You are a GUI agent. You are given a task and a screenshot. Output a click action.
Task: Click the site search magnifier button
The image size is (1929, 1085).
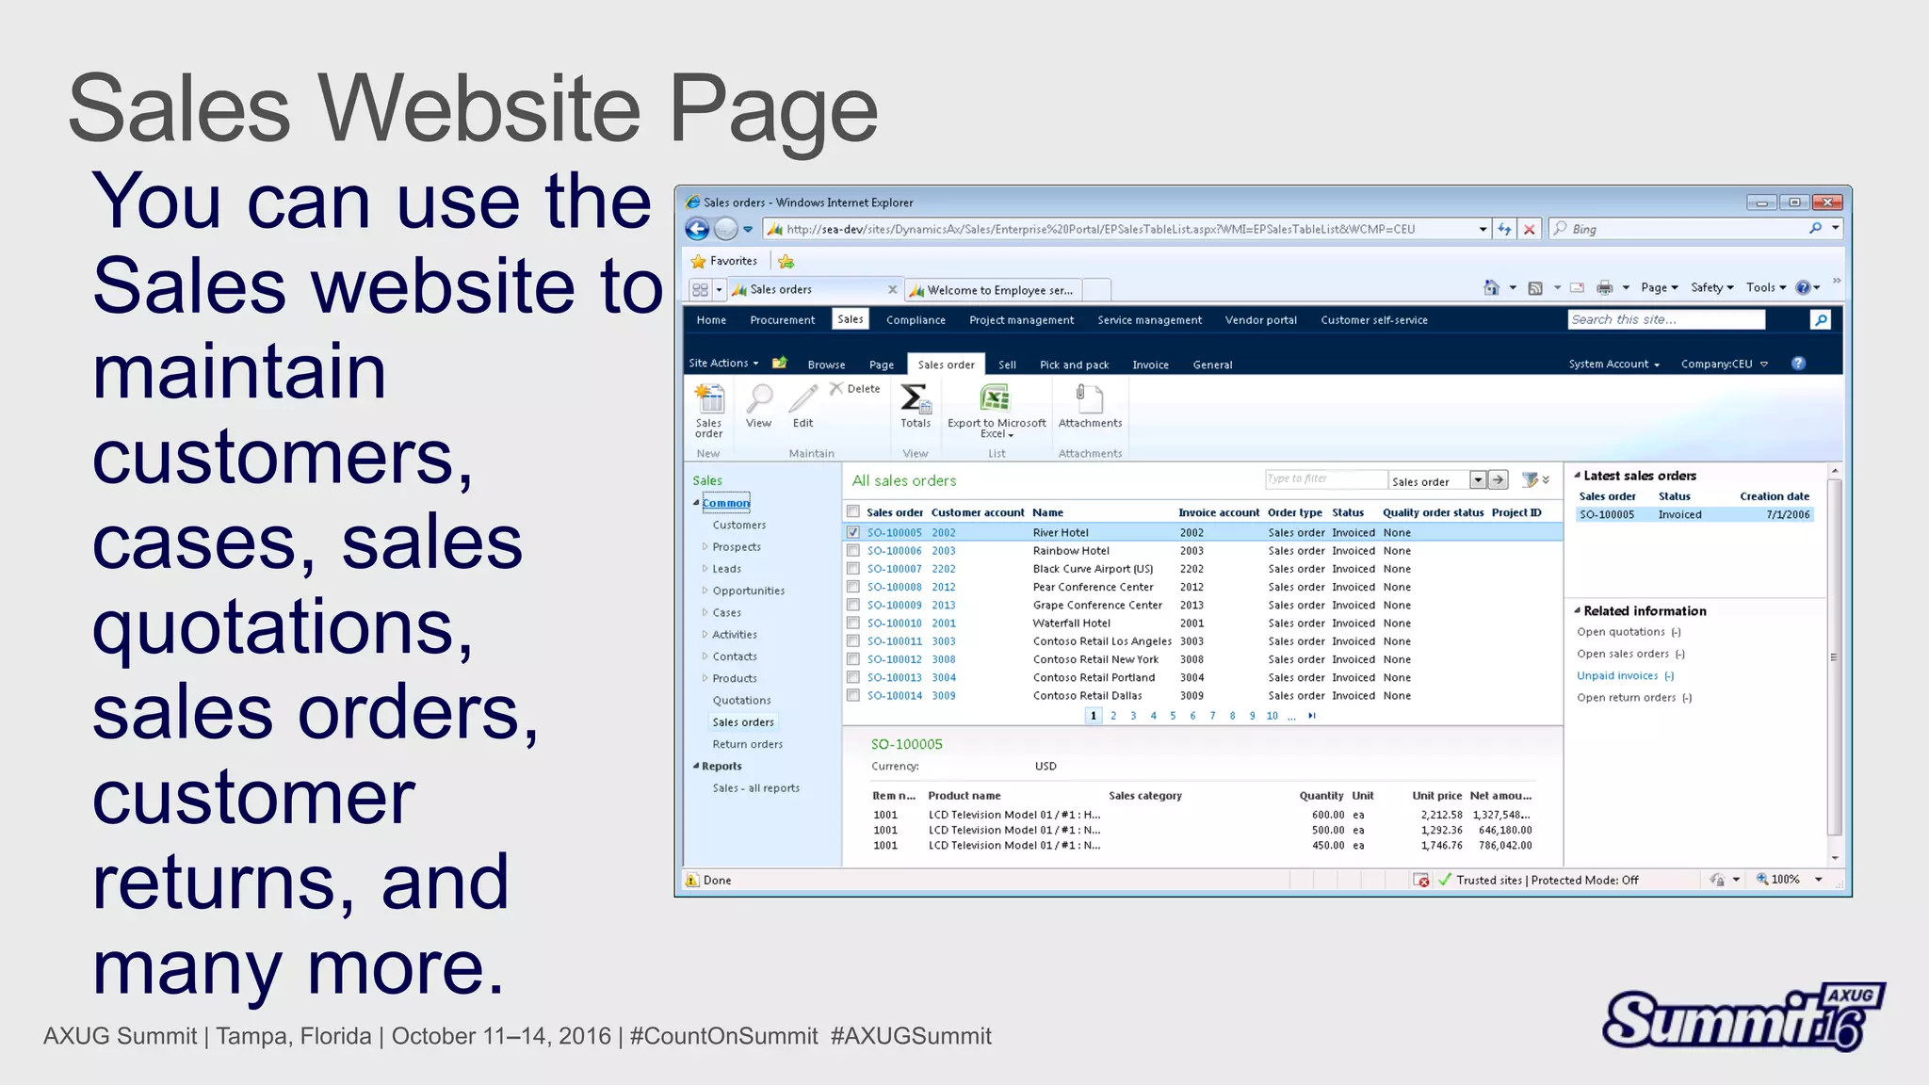[1821, 320]
